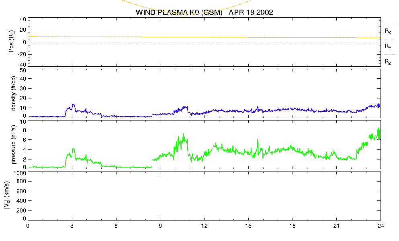Click the dash-dot orange Rz legend line
399x241 pixels.
pyautogui.click(x=390, y=55)
